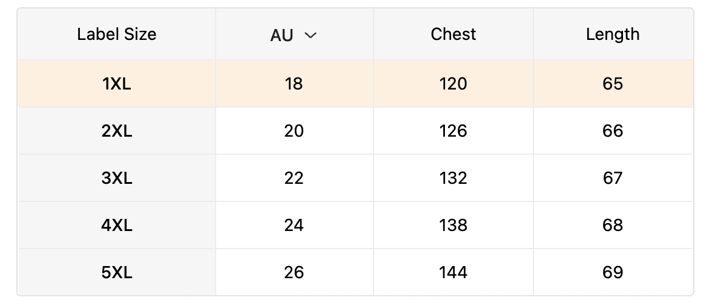Select the 1XL label size row
Viewport: 712px width, 306px height.
pyautogui.click(x=117, y=83)
